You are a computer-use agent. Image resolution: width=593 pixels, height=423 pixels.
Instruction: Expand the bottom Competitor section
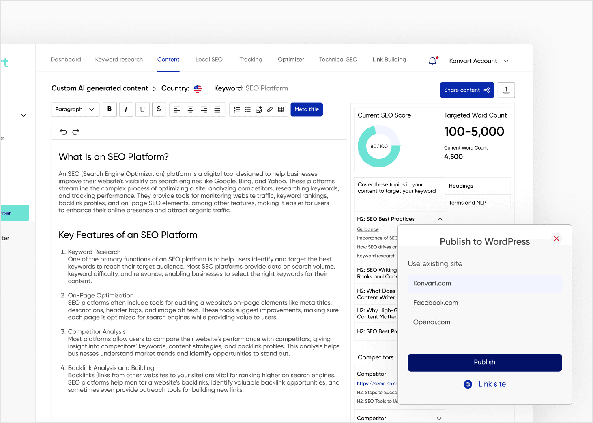click(439, 418)
